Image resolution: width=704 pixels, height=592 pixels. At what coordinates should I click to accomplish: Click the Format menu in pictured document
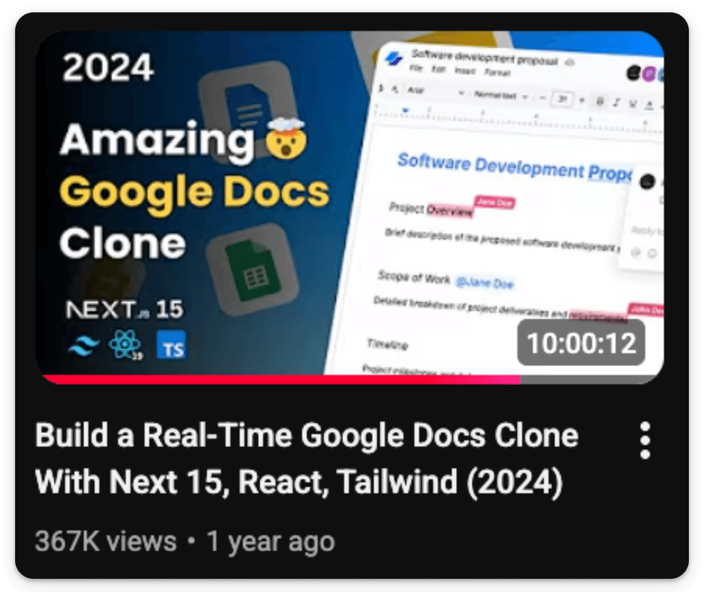pyautogui.click(x=497, y=73)
